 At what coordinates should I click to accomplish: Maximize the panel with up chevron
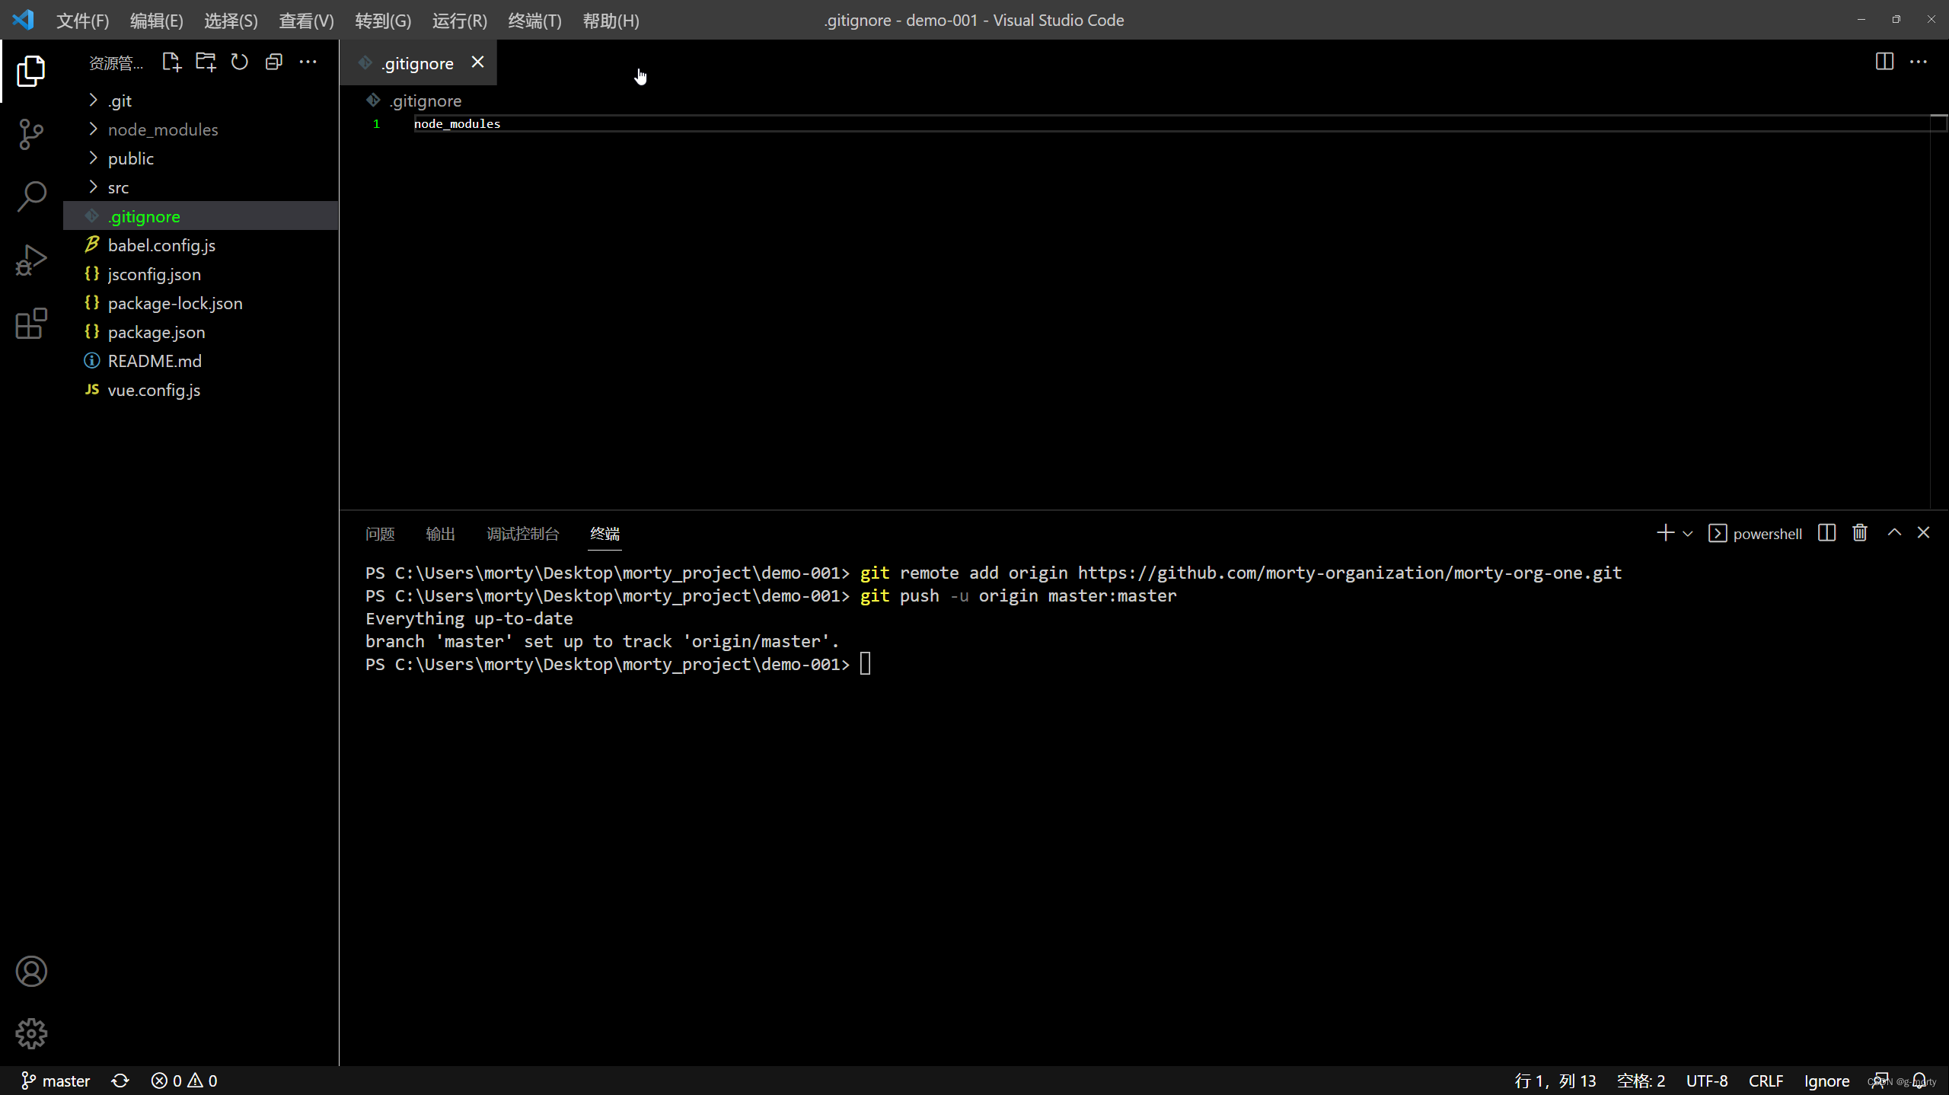[1895, 533]
